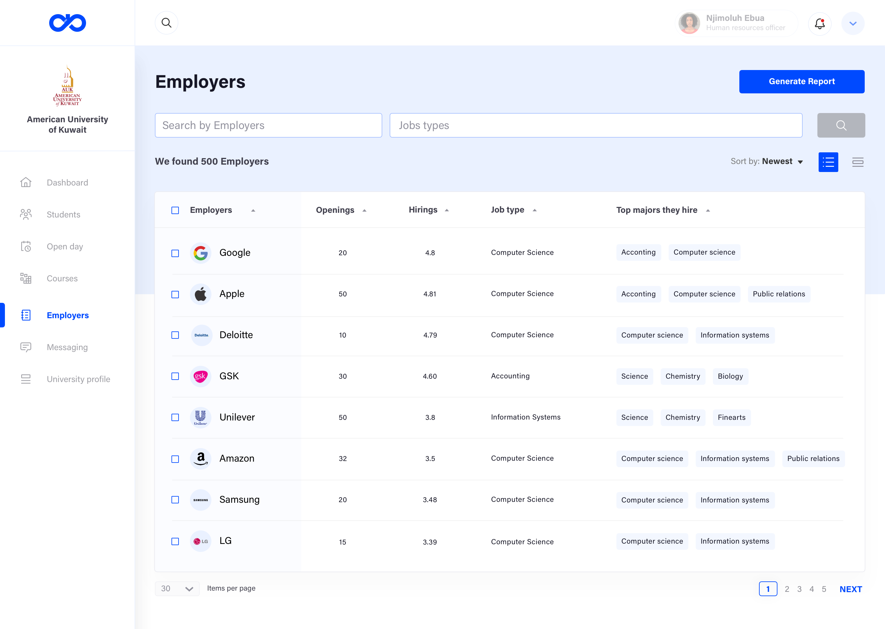Viewport: 885px width, 629px height.
Task: Select the Open day calendar icon
Action: [x=26, y=246]
